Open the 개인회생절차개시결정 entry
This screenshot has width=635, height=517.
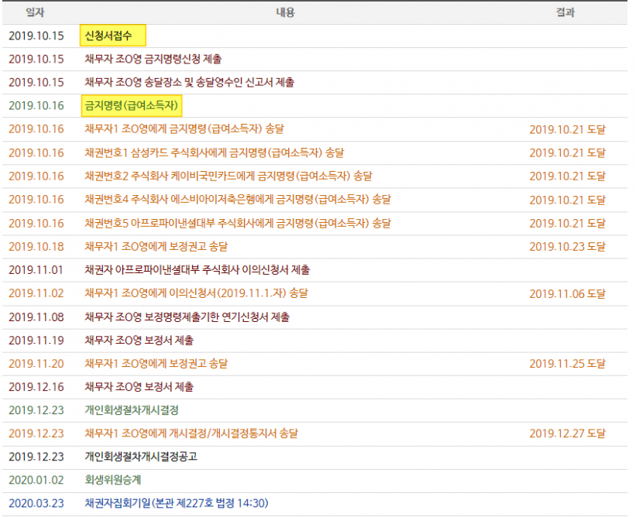coord(132,410)
